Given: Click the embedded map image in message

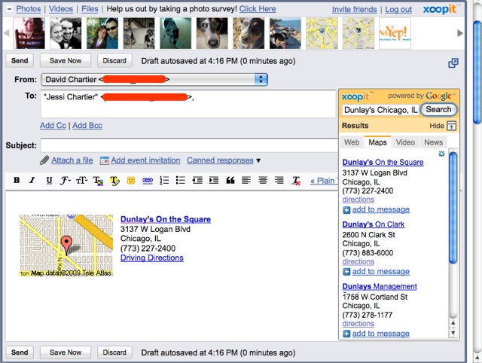Looking at the screenshot, I should [66, 246].
